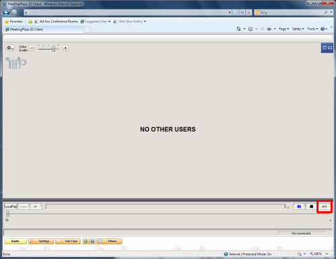Expand the Page menu
This screenshot has height=259, width=336.
tap(284, 29)
